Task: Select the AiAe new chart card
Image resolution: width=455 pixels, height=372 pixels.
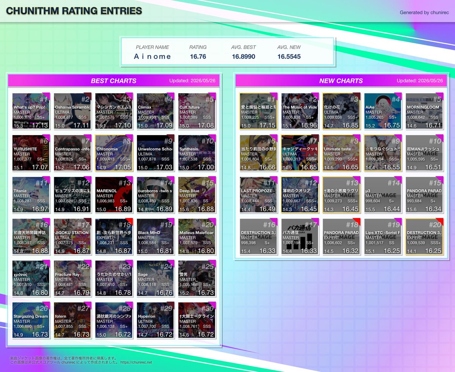Action: pyautogui.click(x=383, y=111)
